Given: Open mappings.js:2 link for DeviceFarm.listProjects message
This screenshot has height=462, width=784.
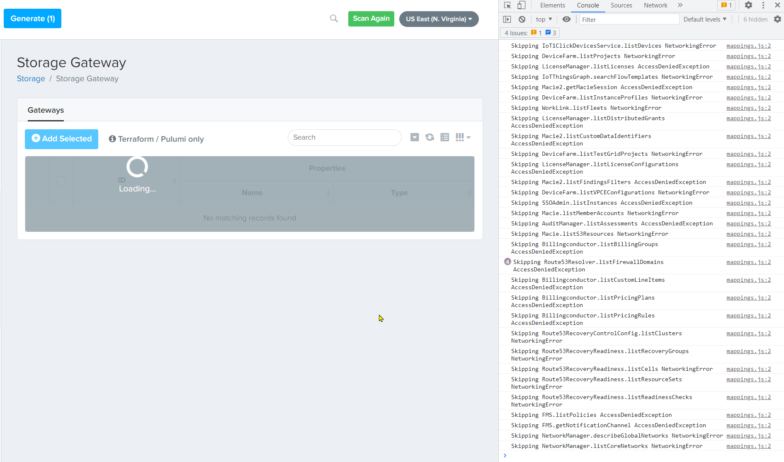Looking at the screenshot, I should [x=748, y=56].
